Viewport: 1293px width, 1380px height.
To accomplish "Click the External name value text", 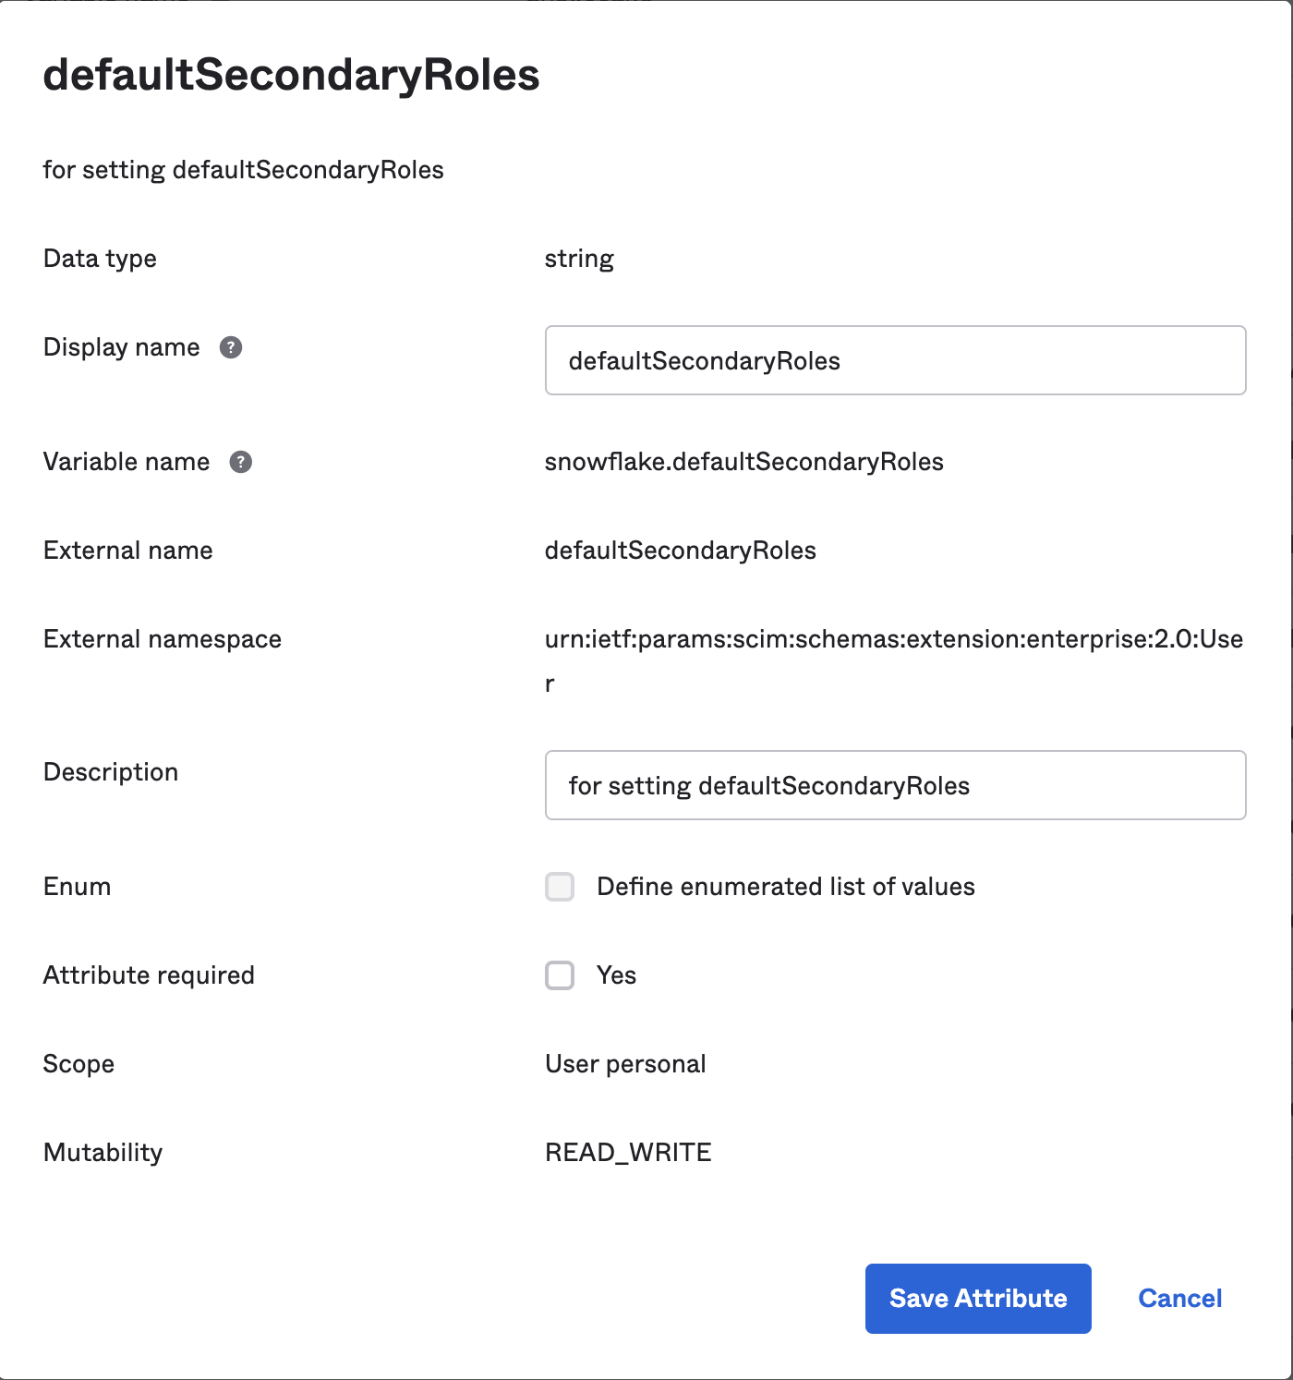I will coord(681,551).
